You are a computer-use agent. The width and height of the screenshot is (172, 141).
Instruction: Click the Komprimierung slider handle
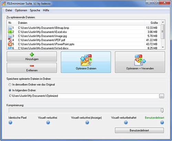[x=162, y=110]
